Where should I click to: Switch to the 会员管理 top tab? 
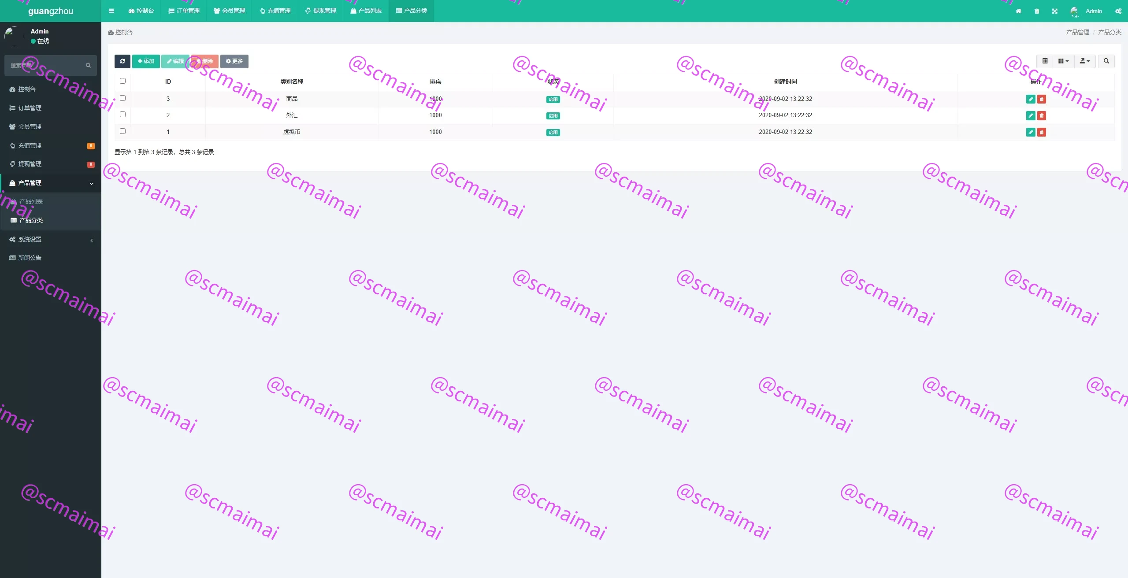pyautogui.click(x=230, y=11)
